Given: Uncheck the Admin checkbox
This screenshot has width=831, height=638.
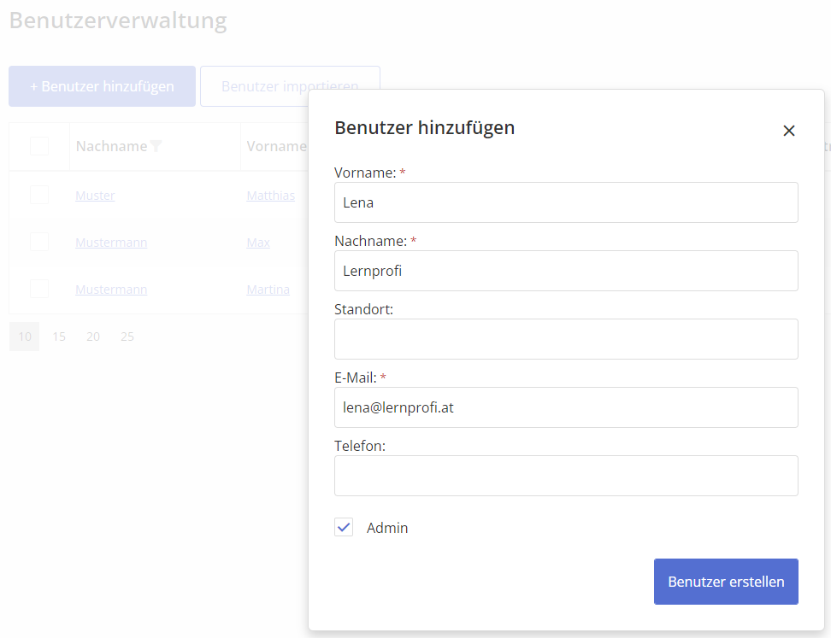Looking at the screenshot, I should click(344, 528).
